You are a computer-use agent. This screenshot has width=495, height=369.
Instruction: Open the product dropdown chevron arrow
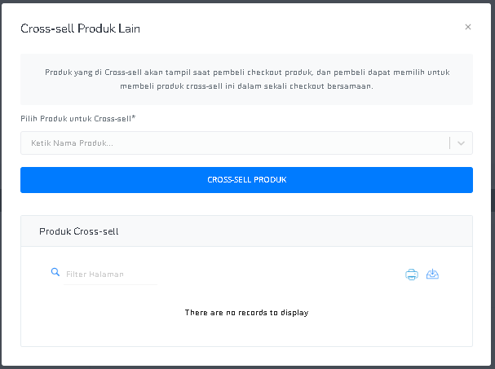tap(461, 143)
